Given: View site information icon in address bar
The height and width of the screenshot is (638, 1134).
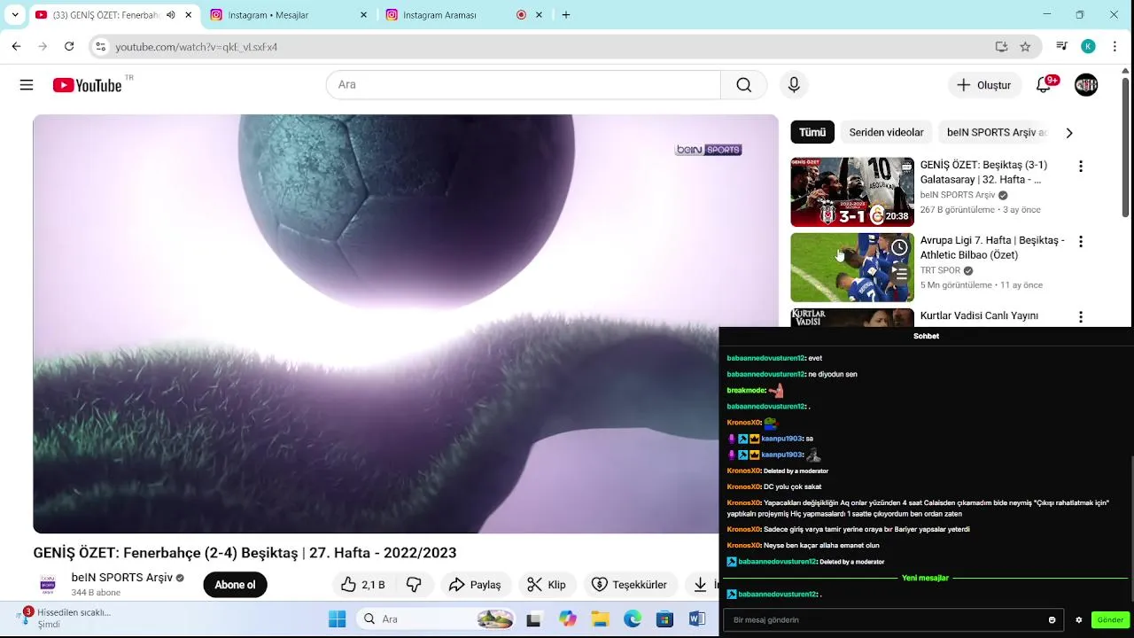Looking at the screenshot, I should [x=100, y=46].
